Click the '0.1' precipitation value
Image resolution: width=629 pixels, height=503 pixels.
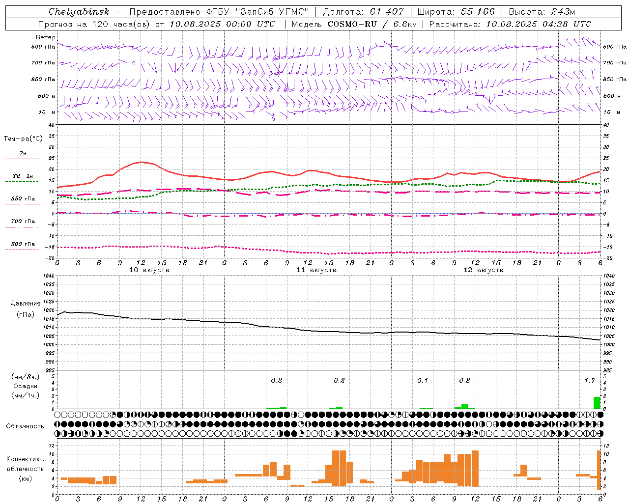[423, 381]
